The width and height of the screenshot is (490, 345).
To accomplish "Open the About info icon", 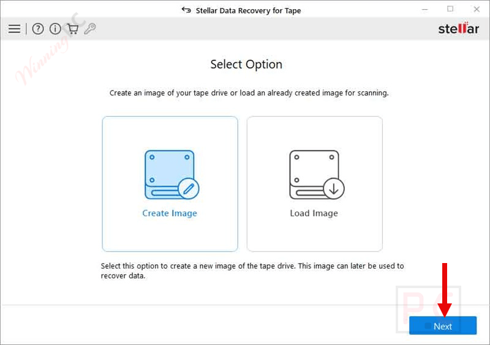I will 55,29.
